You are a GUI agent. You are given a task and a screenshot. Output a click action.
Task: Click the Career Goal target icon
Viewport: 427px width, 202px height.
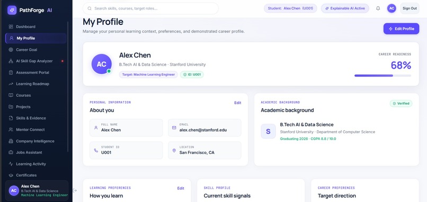coord(11,50)
